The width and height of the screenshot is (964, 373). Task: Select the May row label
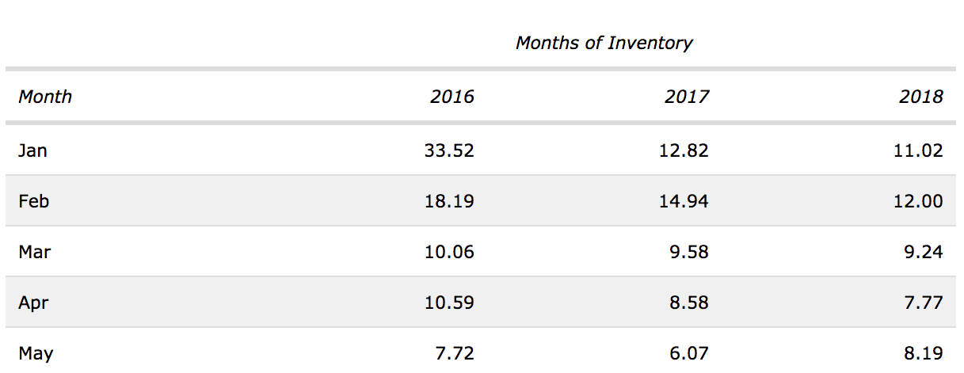click(36, 353)
